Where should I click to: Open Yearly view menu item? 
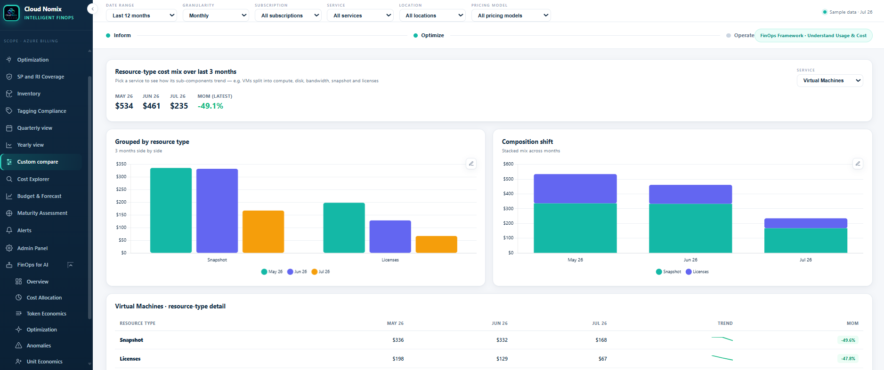[41, 145]
